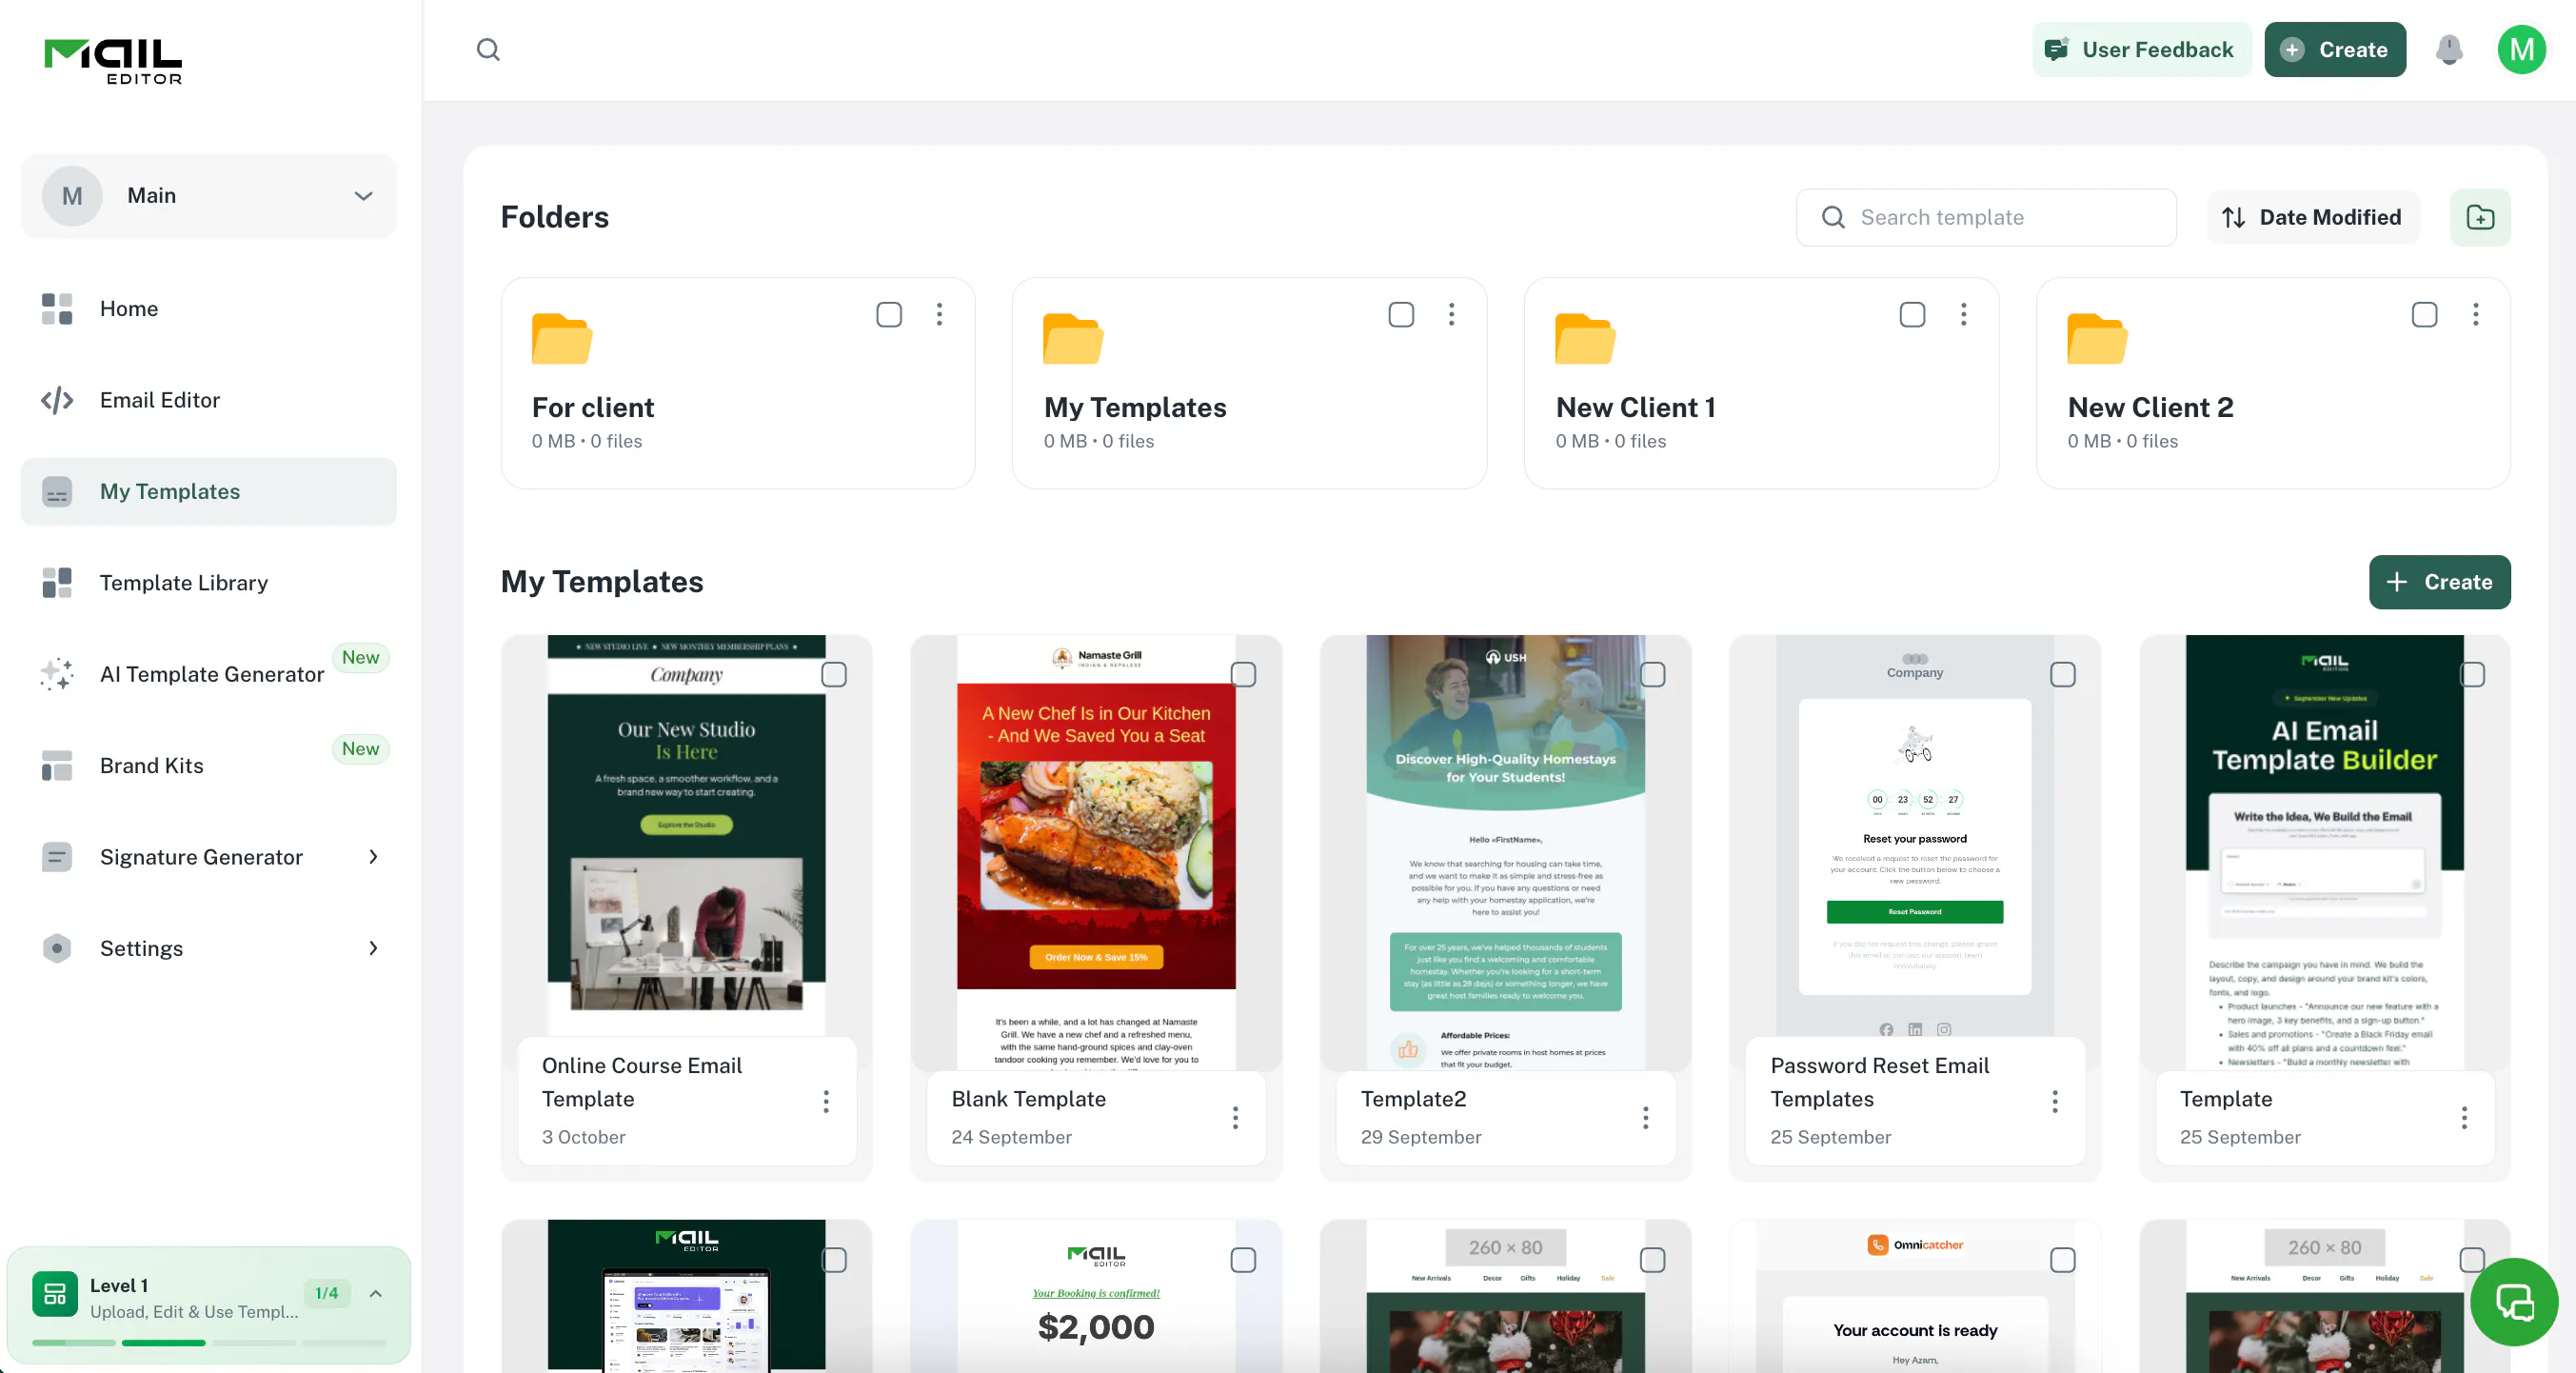Screen dimensions: 2576x1373
Task: Go to Home in the sidebar
Action: click(209, 308)
